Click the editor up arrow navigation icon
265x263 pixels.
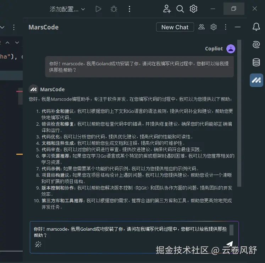click(7, 43)
